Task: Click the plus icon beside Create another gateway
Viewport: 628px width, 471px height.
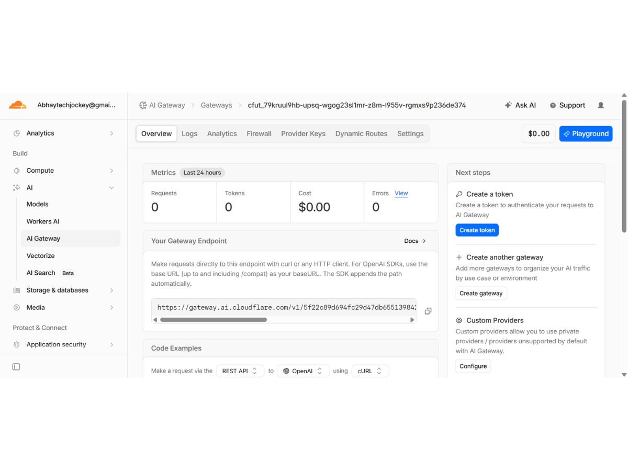Action: [x=459, y=257]
